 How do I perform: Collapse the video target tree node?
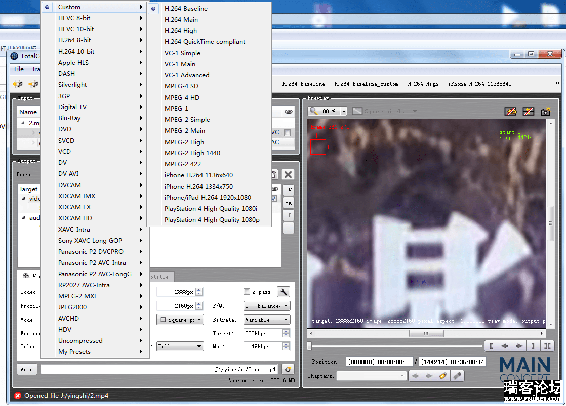coord(23,198)
